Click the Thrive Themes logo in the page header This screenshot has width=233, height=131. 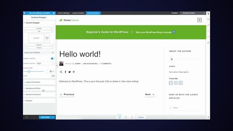(x=69, y=20)
